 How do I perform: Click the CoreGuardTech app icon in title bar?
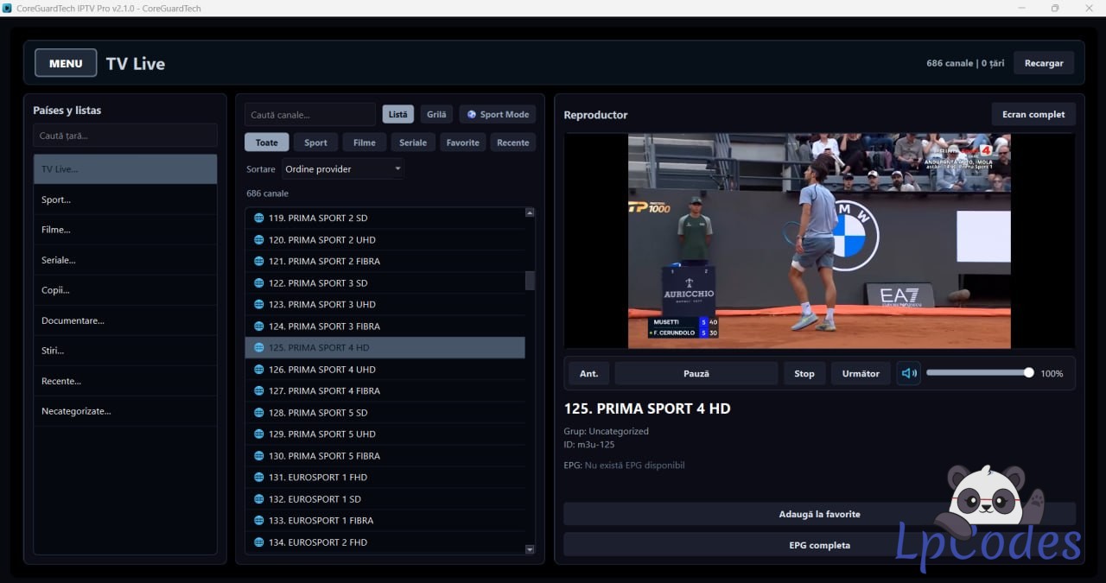pos(8,8)
